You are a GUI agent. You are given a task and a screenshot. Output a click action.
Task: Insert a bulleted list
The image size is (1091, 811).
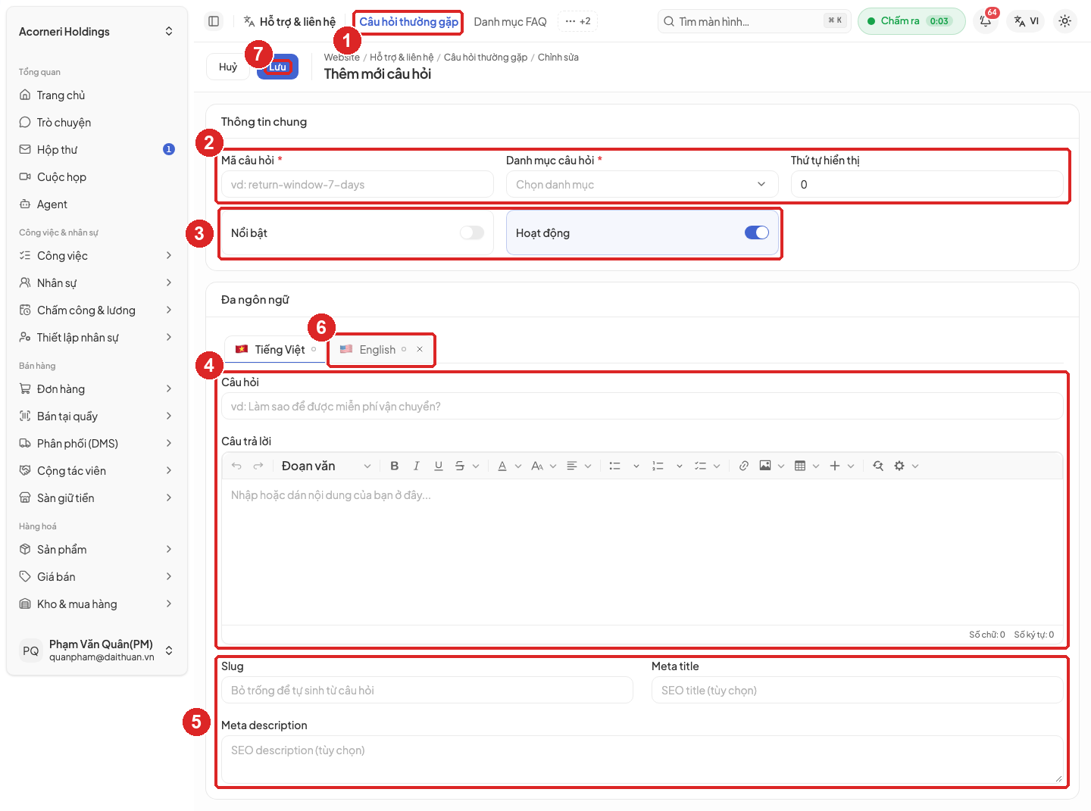click(615, 466)
